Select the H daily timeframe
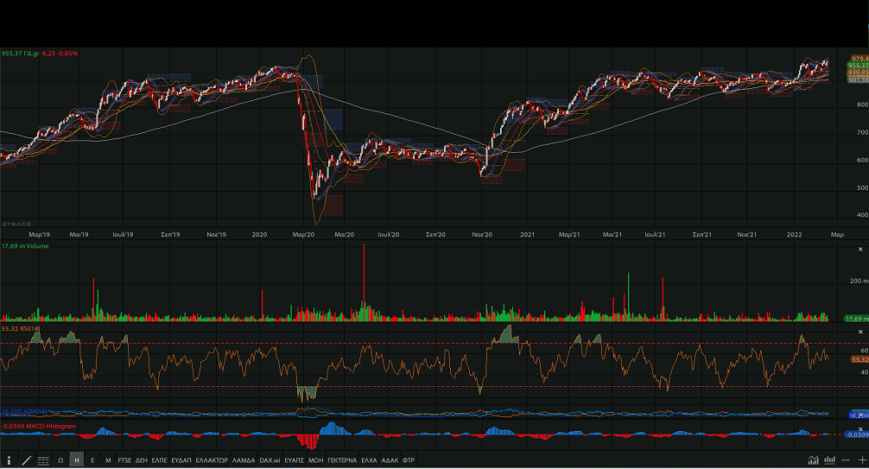 coord(77,460)
